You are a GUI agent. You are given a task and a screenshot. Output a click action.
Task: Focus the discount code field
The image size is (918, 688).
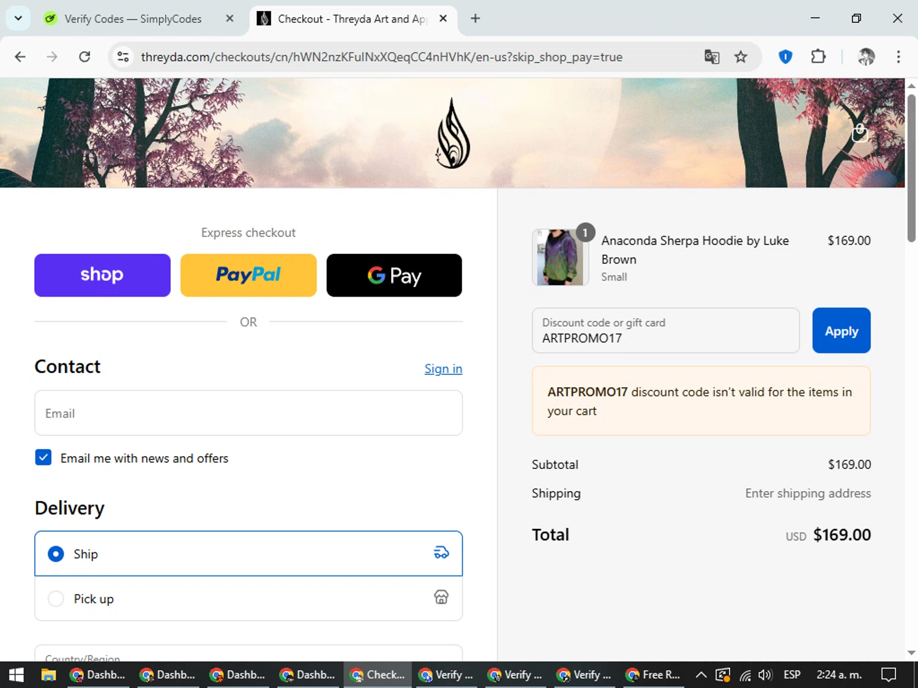pyautogui.click(x=666, y=330)
